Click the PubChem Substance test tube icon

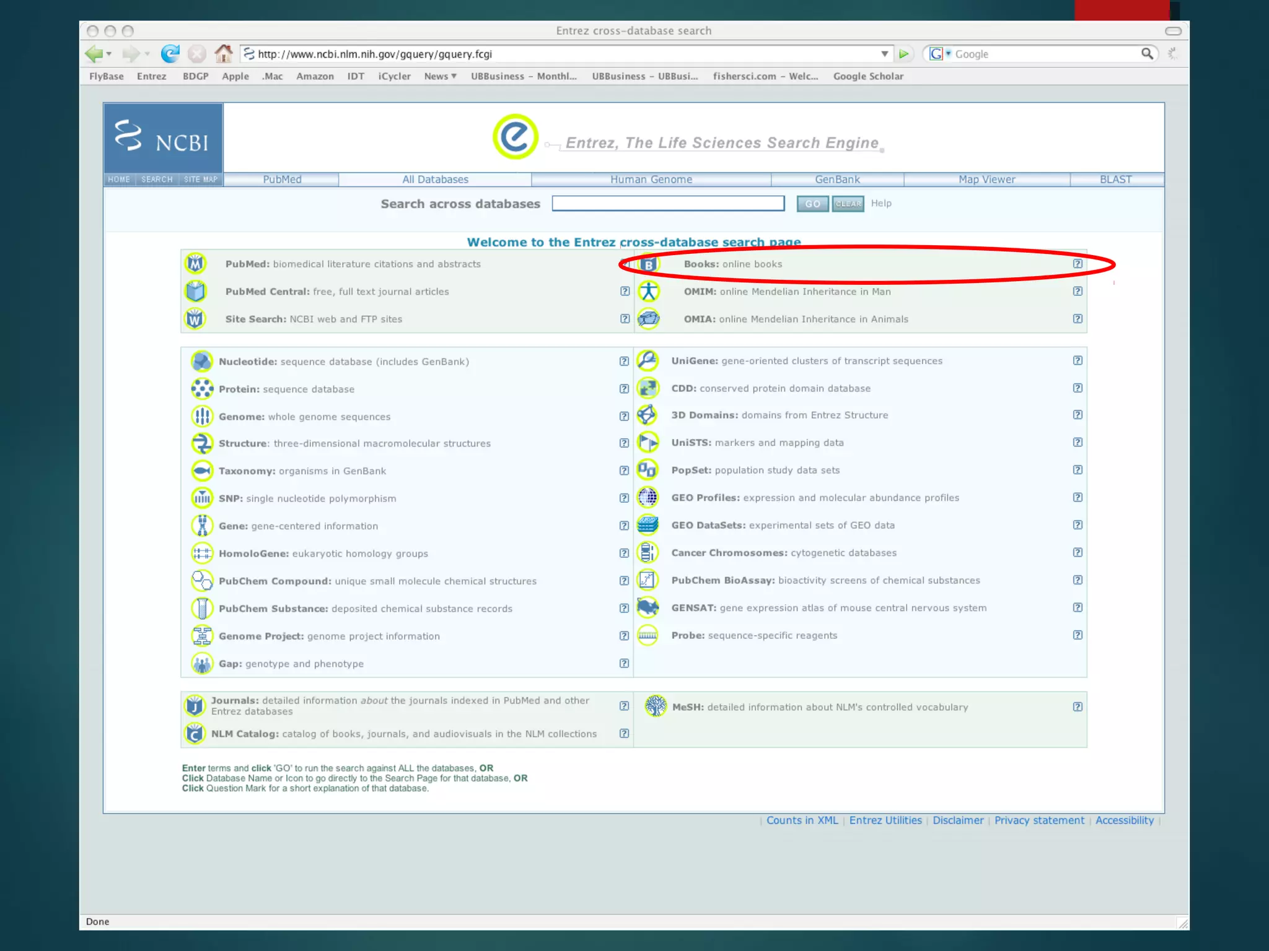pos(202,609)
